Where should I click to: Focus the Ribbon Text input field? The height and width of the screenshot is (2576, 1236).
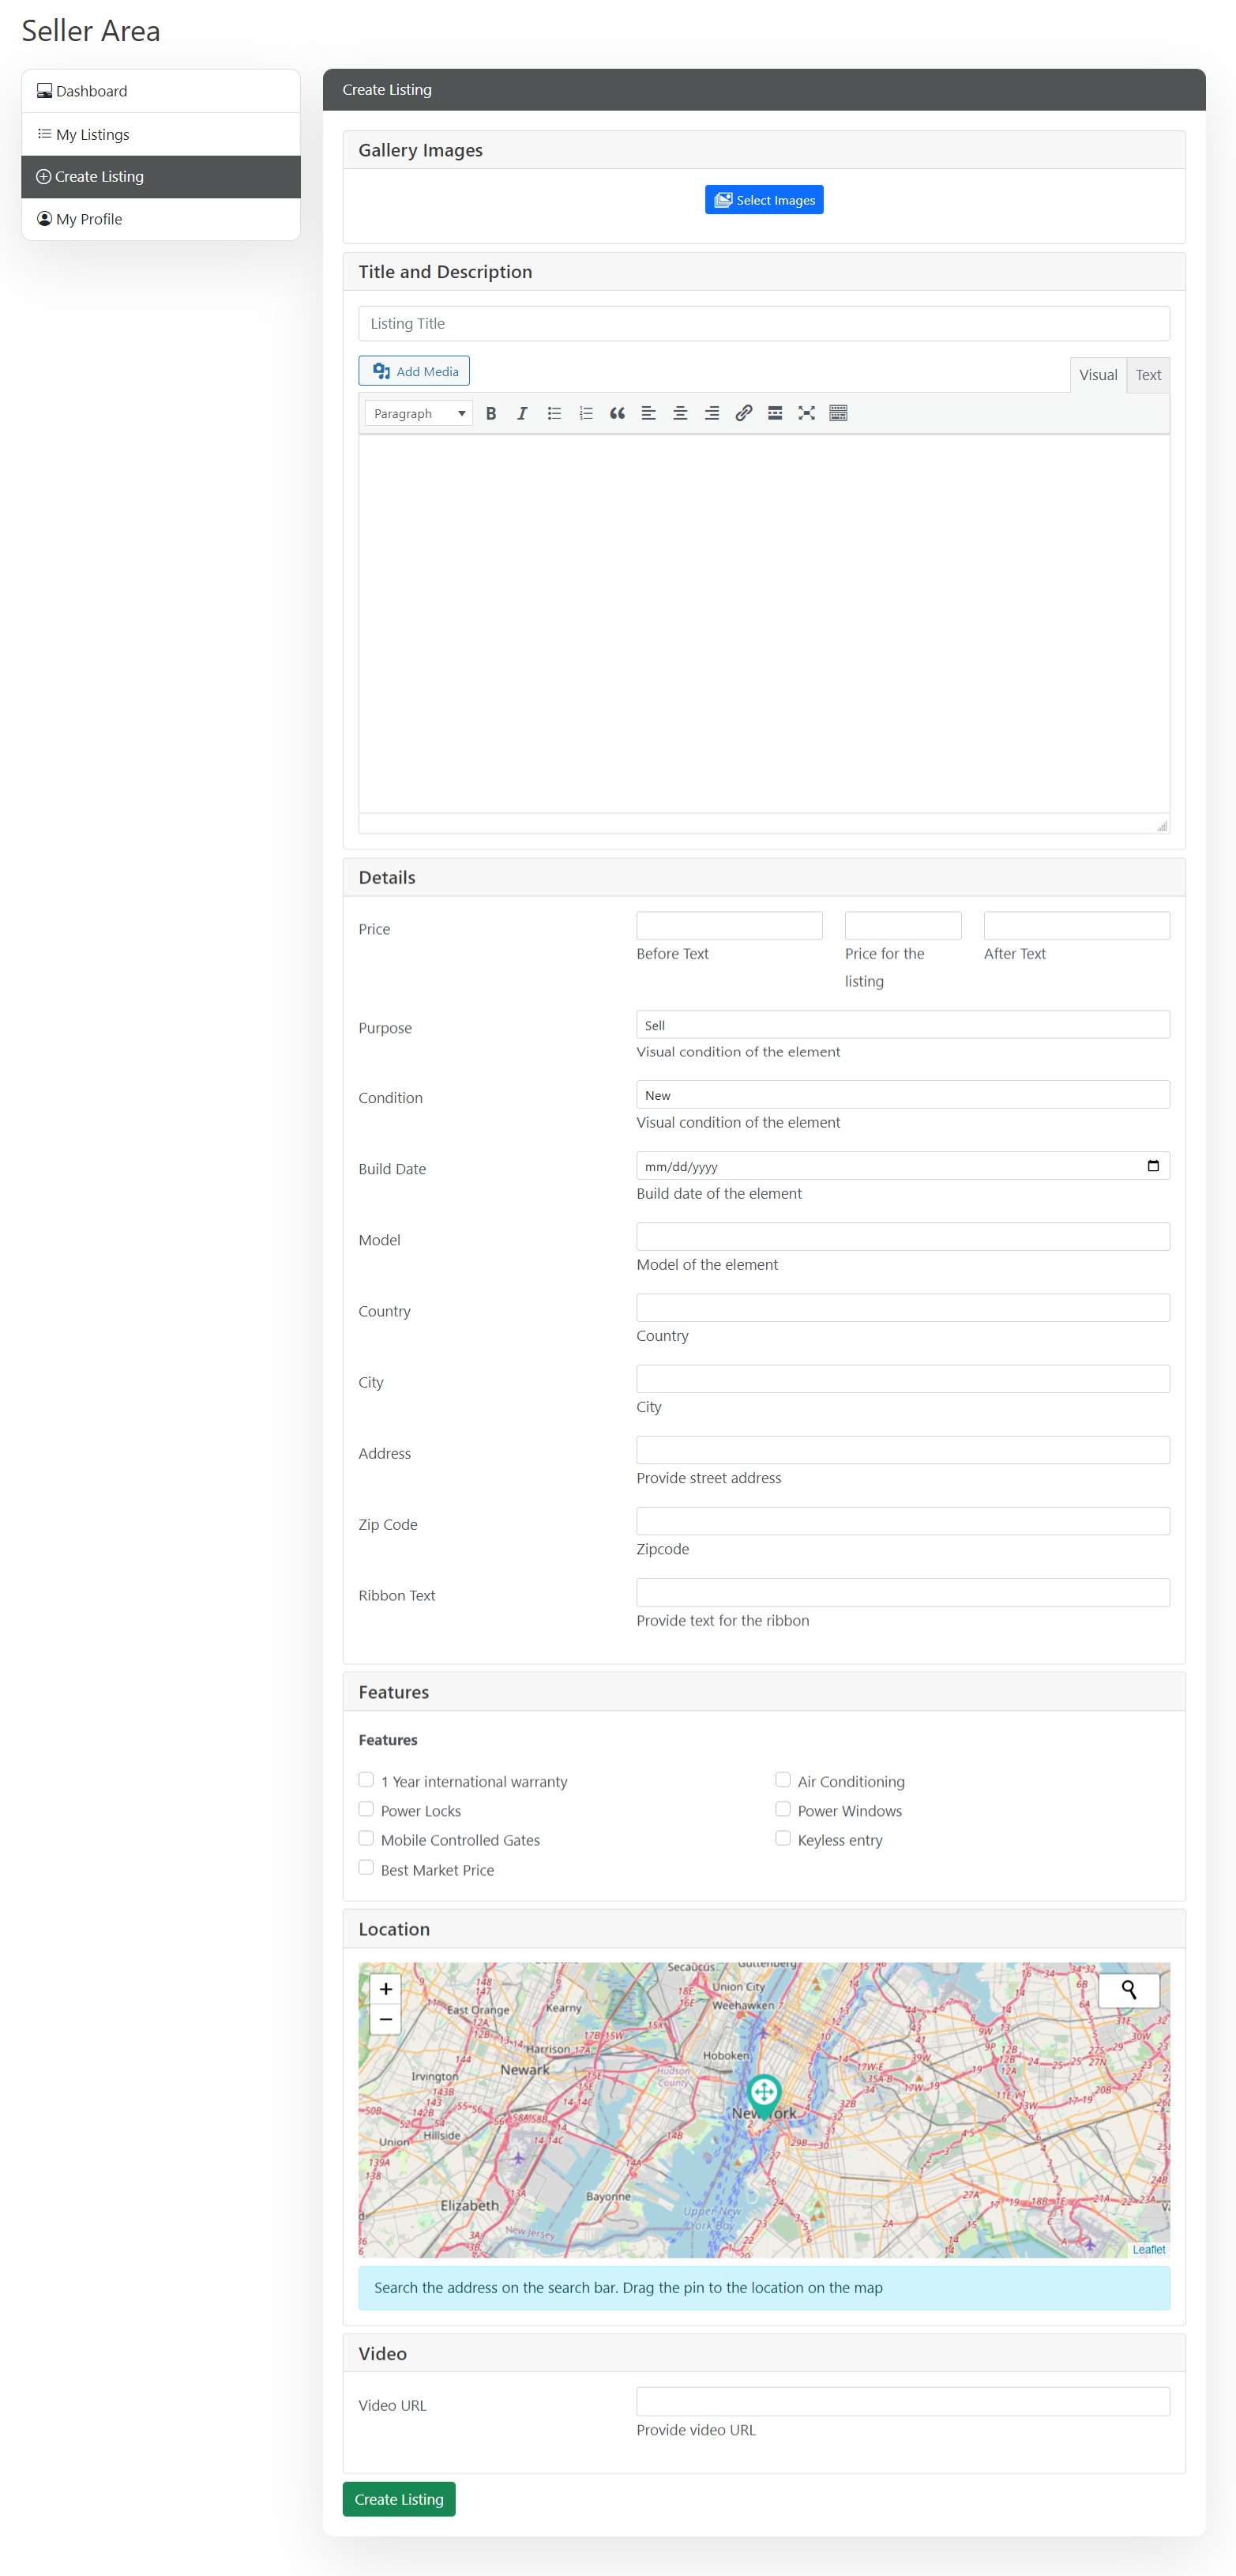click(x=904, y=1592)
